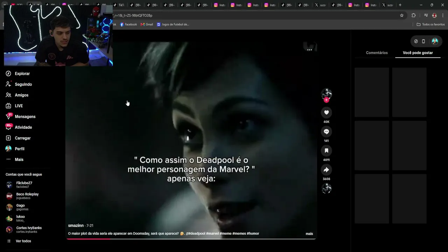
Task: Open the video creator's avatar
Action: 326,93
